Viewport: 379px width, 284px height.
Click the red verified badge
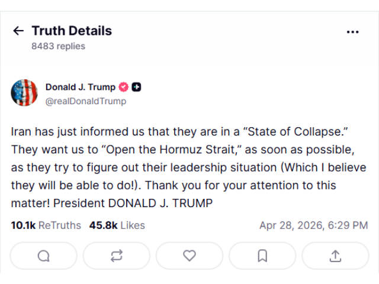click(124, 87)
